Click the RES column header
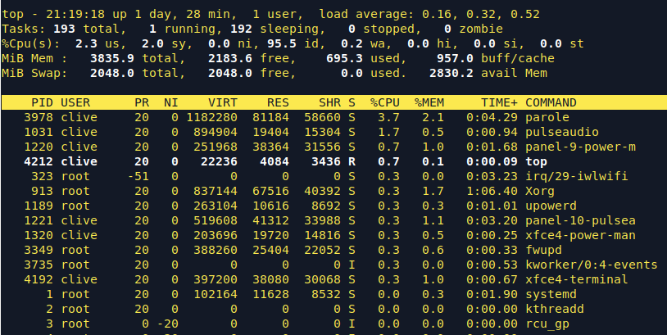The height and width of the screenshot is (335, 667). [x=278, y=103]
